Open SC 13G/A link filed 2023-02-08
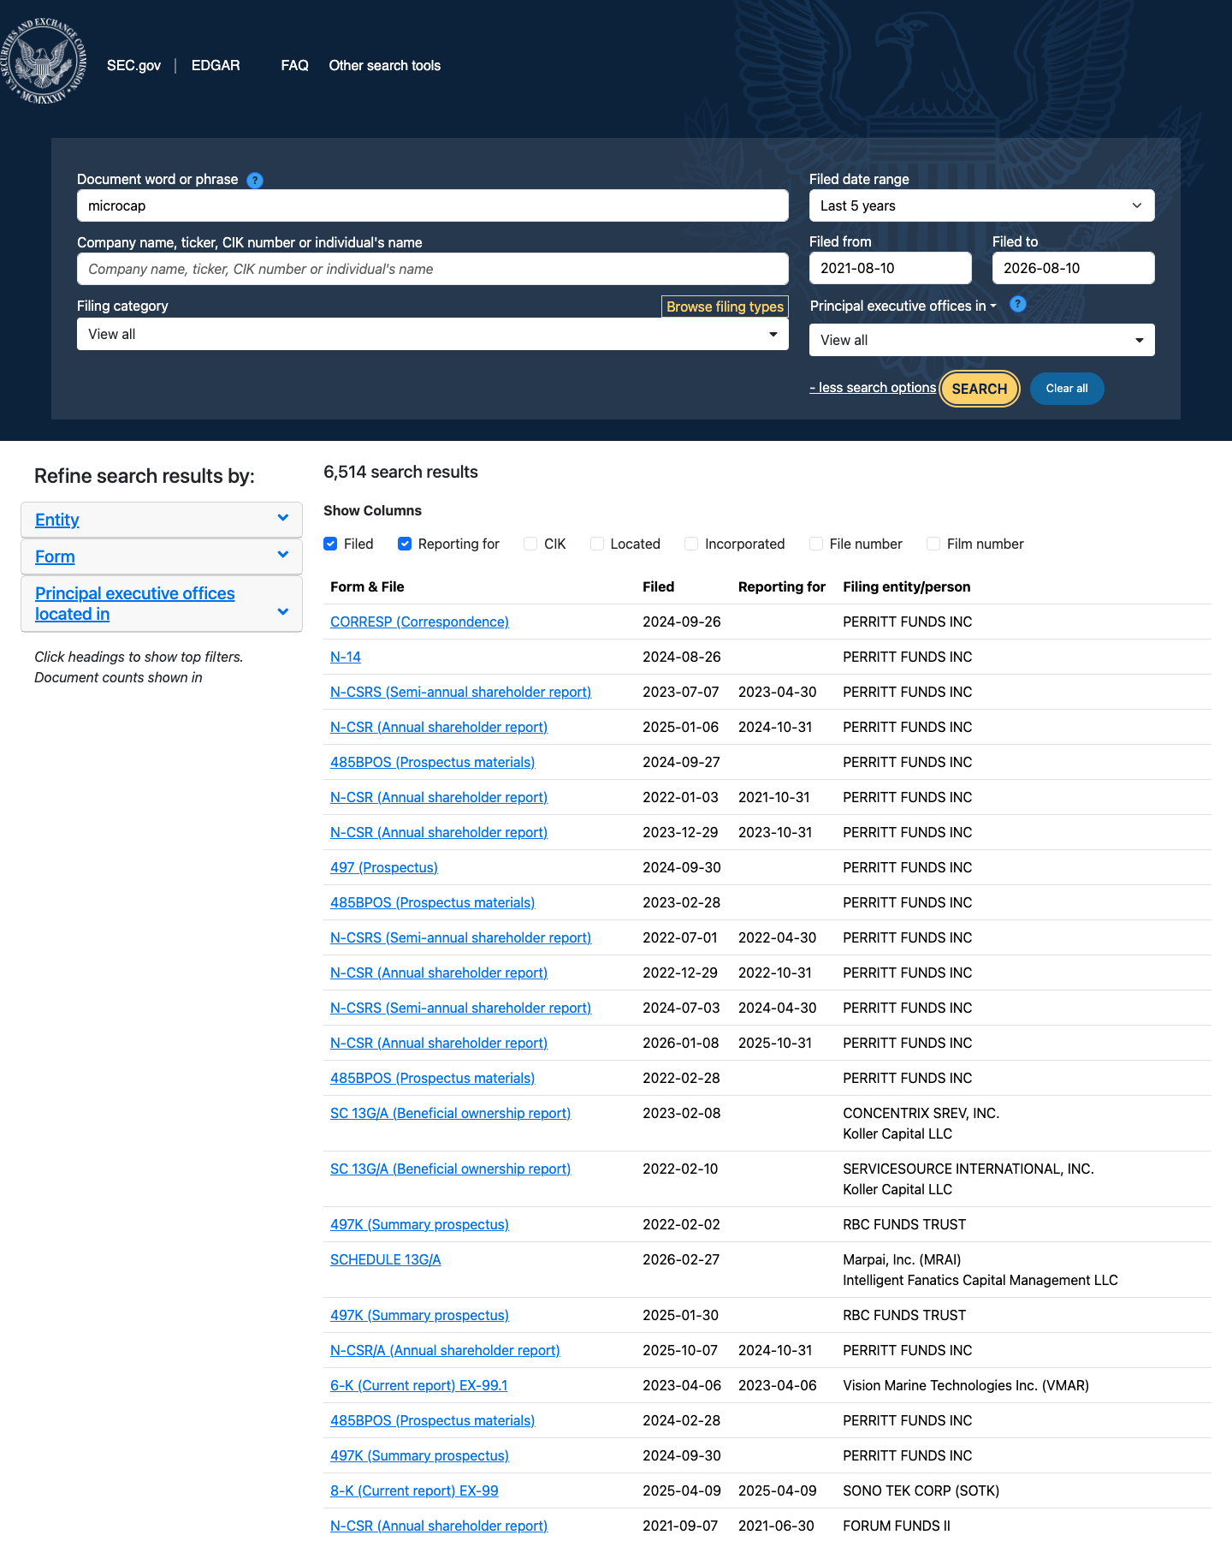This screenshot has width=1232, height=1541. 450,1113
